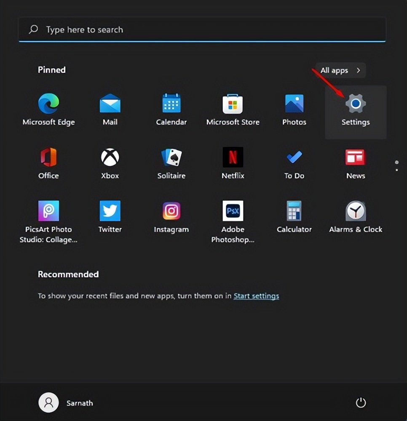This screenshot has width=407, height=421.
Task: Expand the All apps list
Action: click(x=340, y=70)
